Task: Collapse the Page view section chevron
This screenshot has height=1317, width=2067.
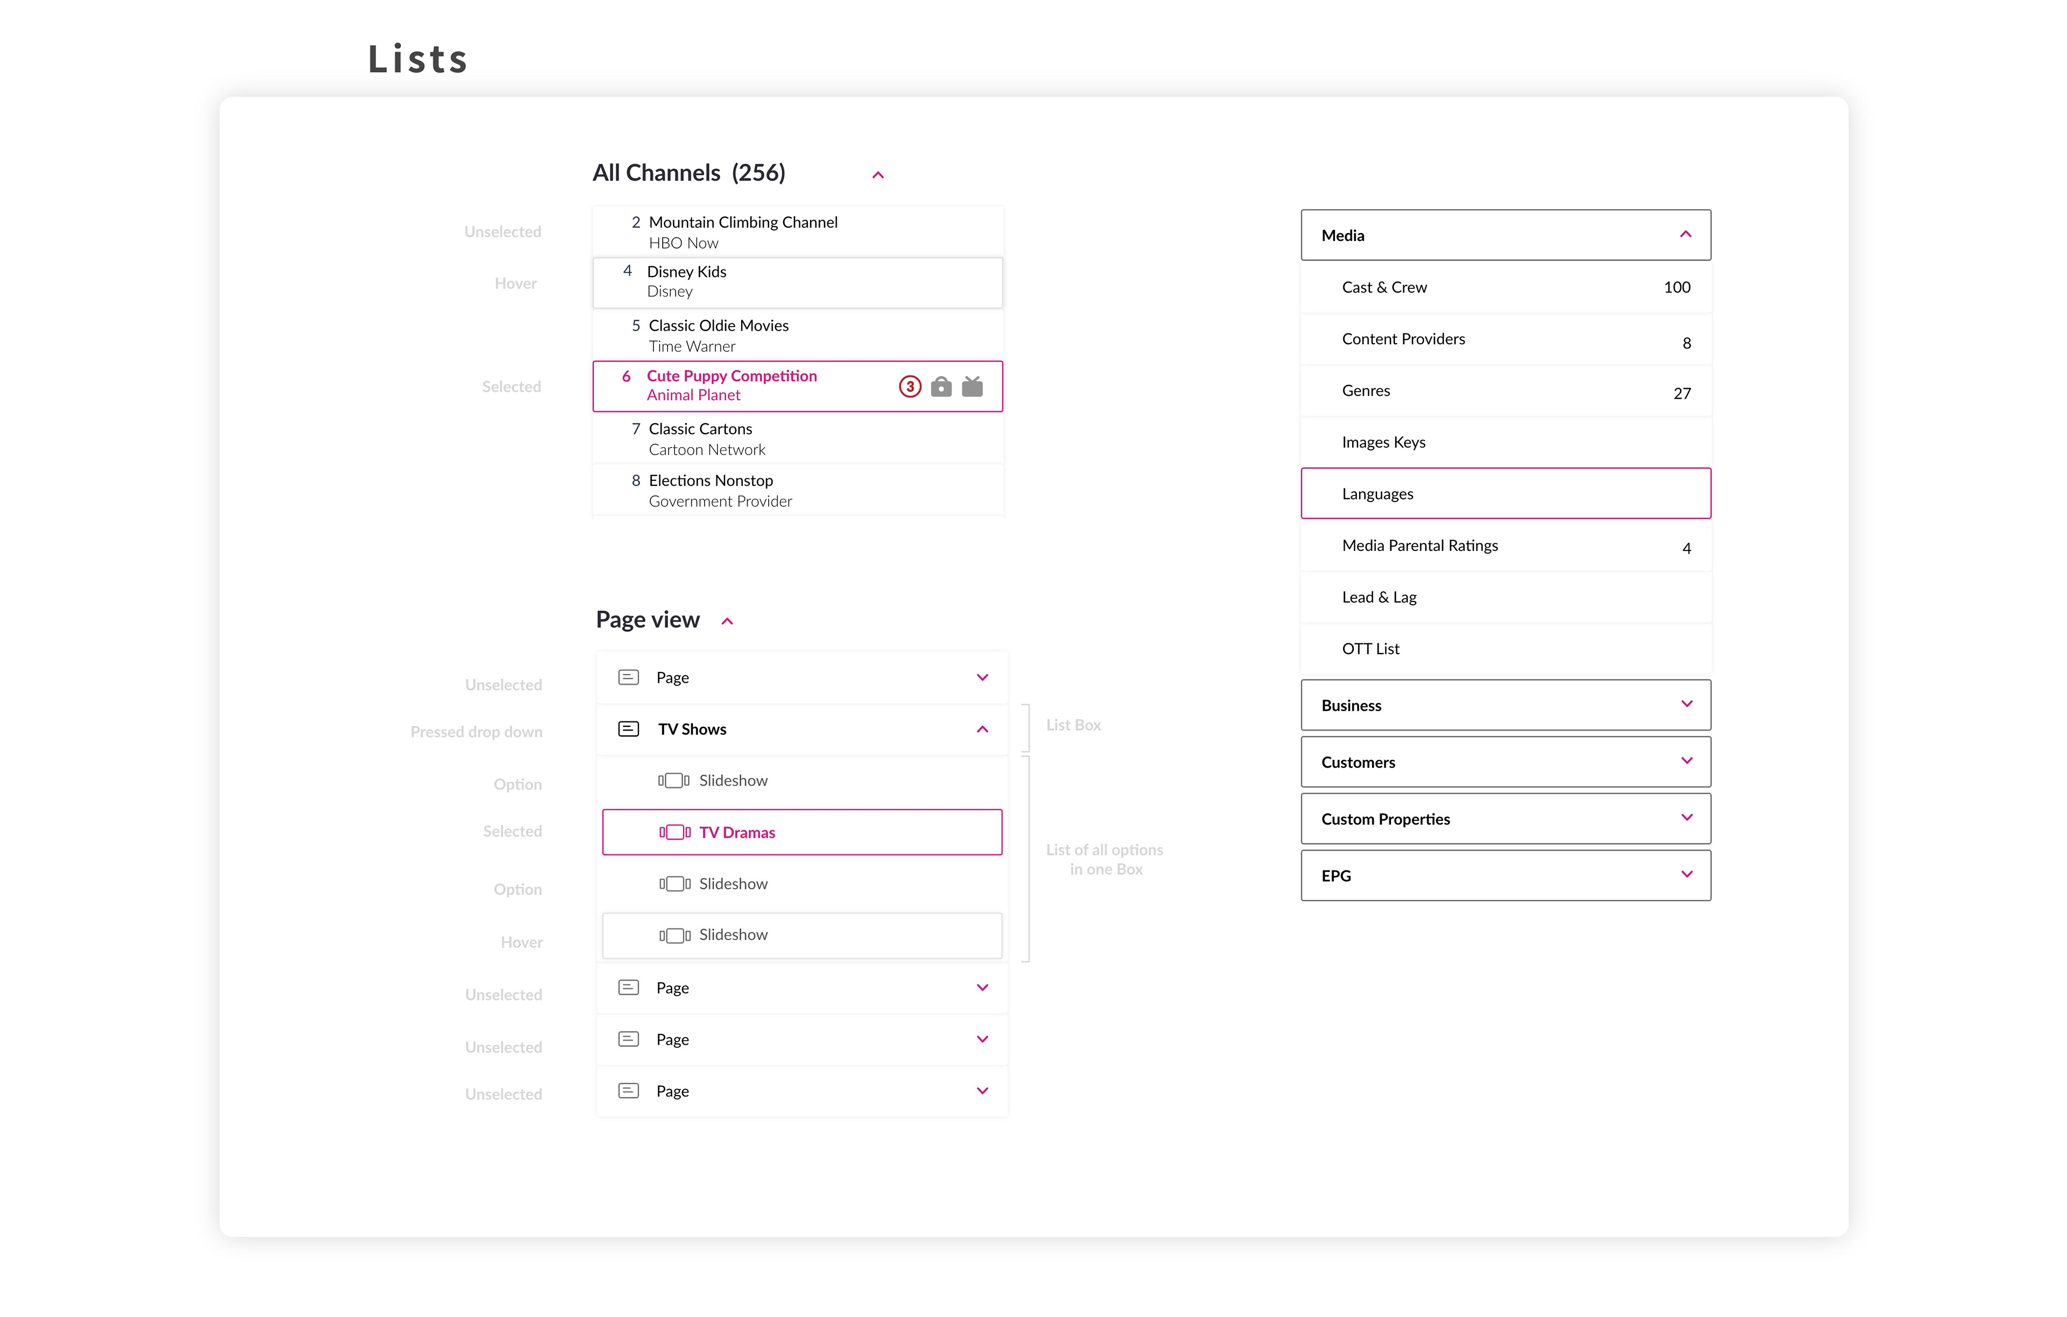Action: [x=727, y=621]
